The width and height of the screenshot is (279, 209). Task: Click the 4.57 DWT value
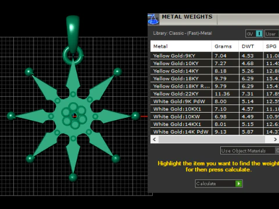click(248, 109)
